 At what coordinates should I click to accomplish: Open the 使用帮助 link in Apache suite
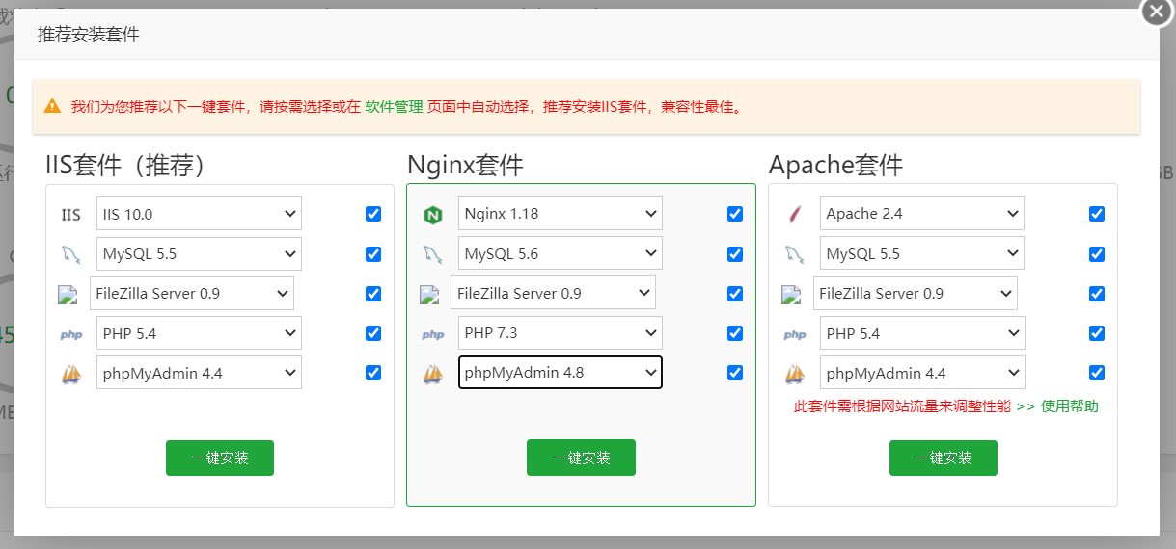pyautogui.click(x=1069, y=406)
